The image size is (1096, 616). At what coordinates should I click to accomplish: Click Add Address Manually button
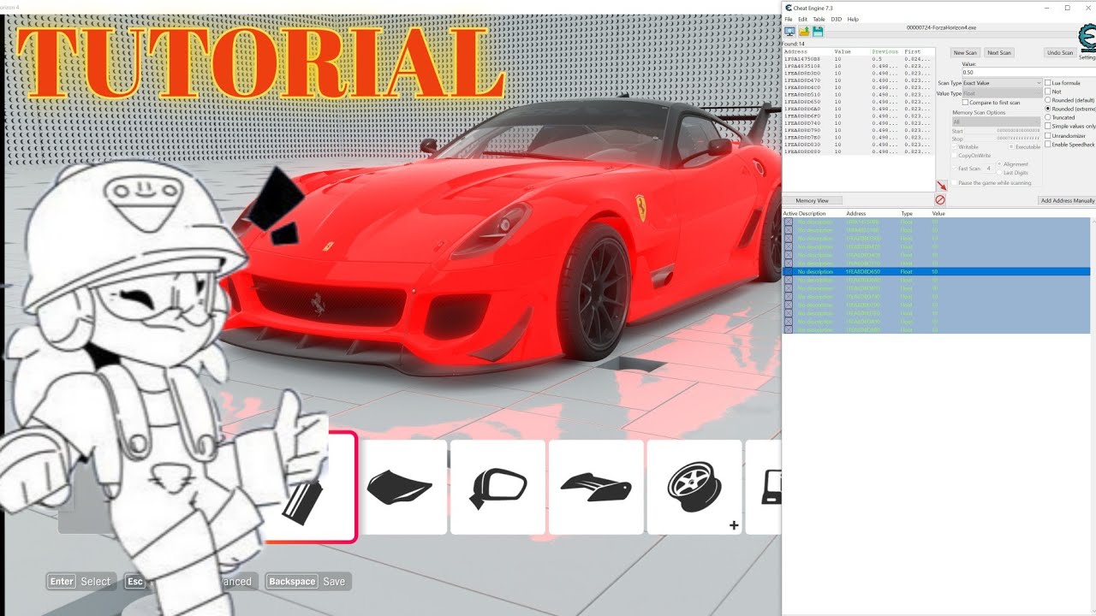coord(1067,200)
